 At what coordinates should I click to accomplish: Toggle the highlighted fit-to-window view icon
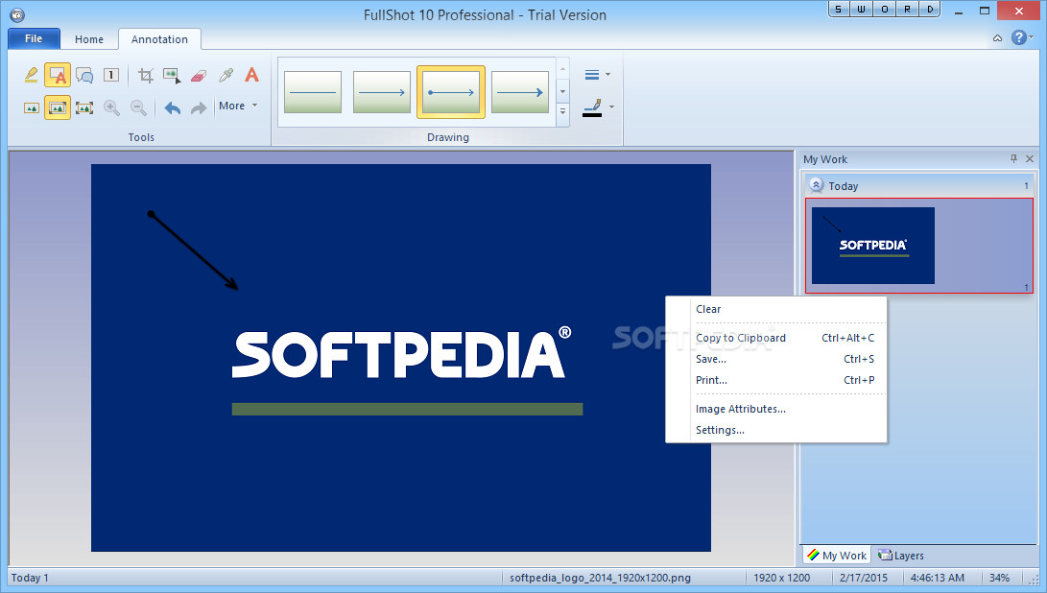(58, 107)
